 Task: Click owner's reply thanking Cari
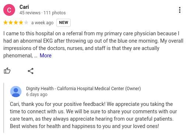(x=94, y=115)
